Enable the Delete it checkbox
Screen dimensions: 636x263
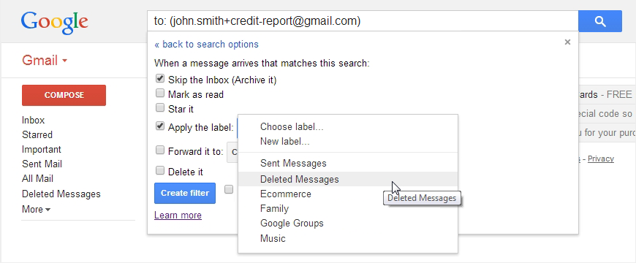click(x=160, y=171)
